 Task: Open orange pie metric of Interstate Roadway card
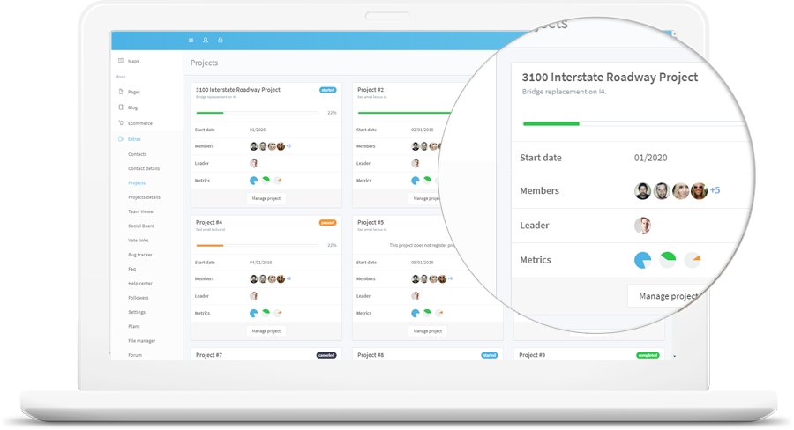click(x=278, y=180)
